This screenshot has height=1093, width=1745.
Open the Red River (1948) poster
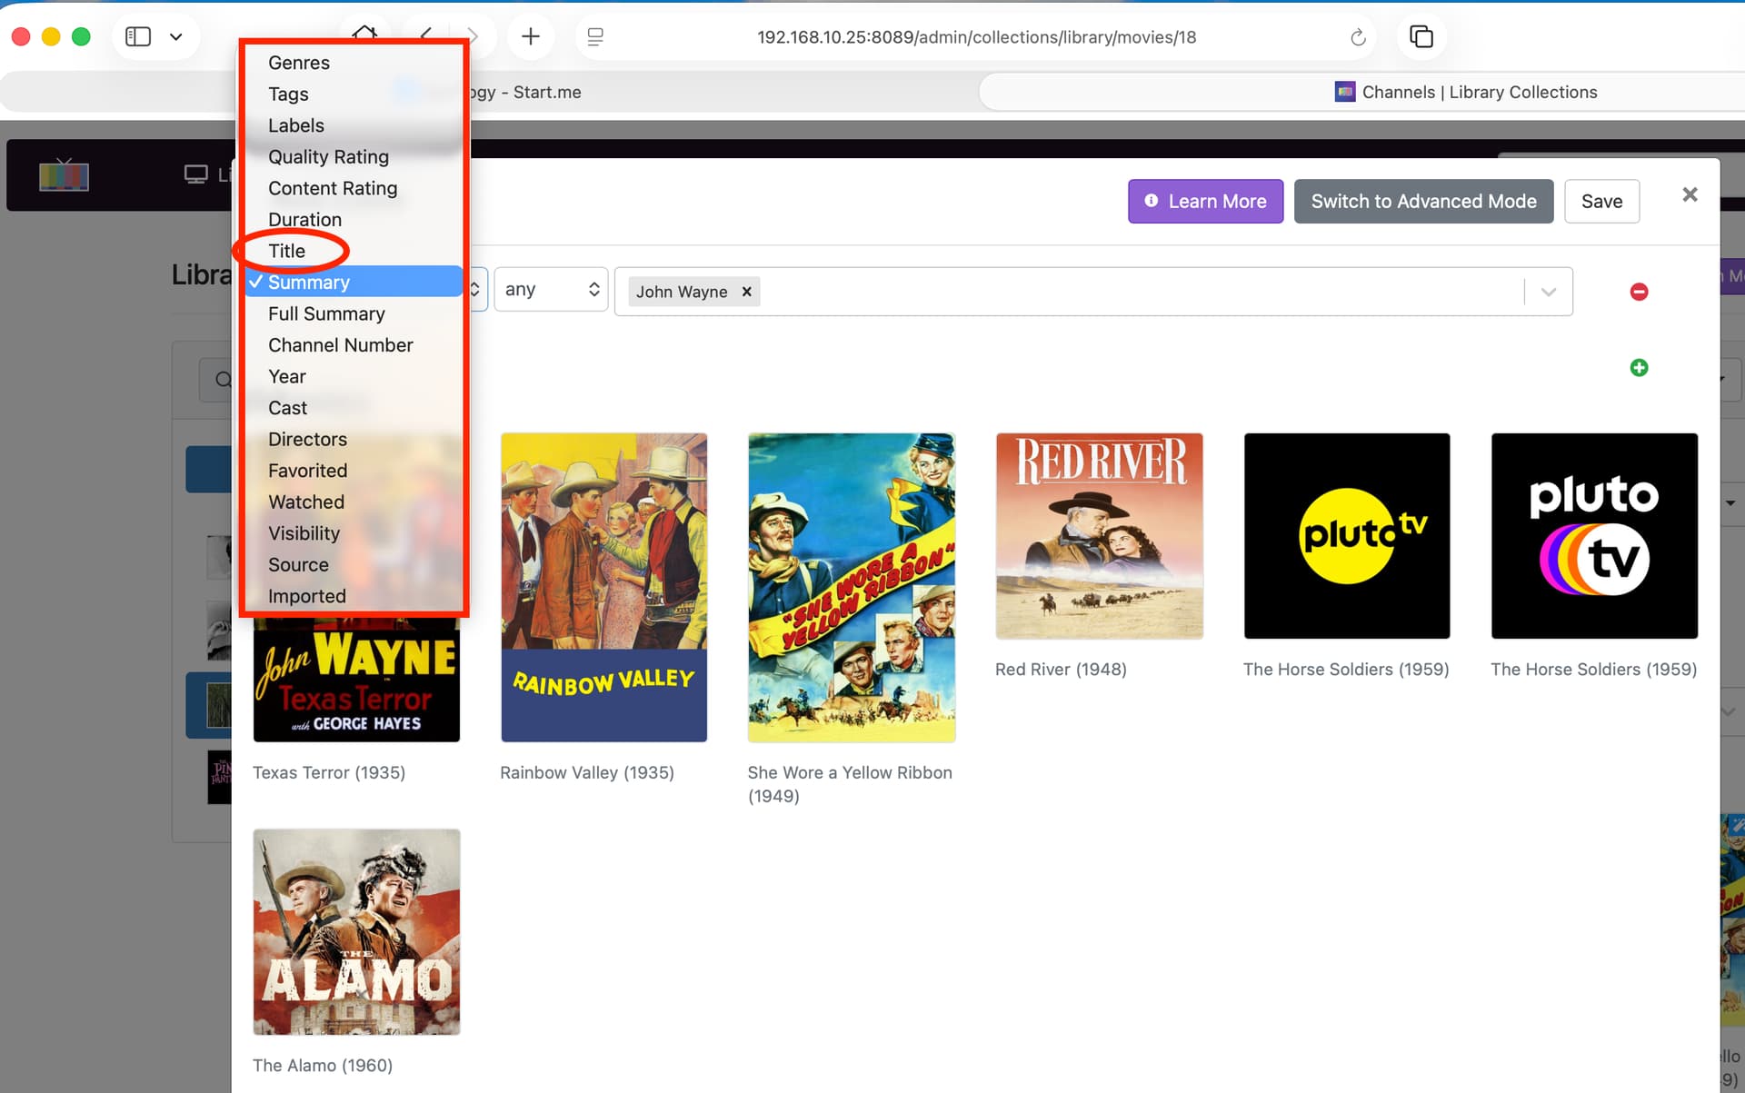click(1099, 536)
